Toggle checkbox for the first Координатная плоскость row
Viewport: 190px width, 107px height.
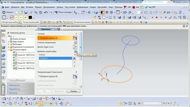[x=14, y=58]
